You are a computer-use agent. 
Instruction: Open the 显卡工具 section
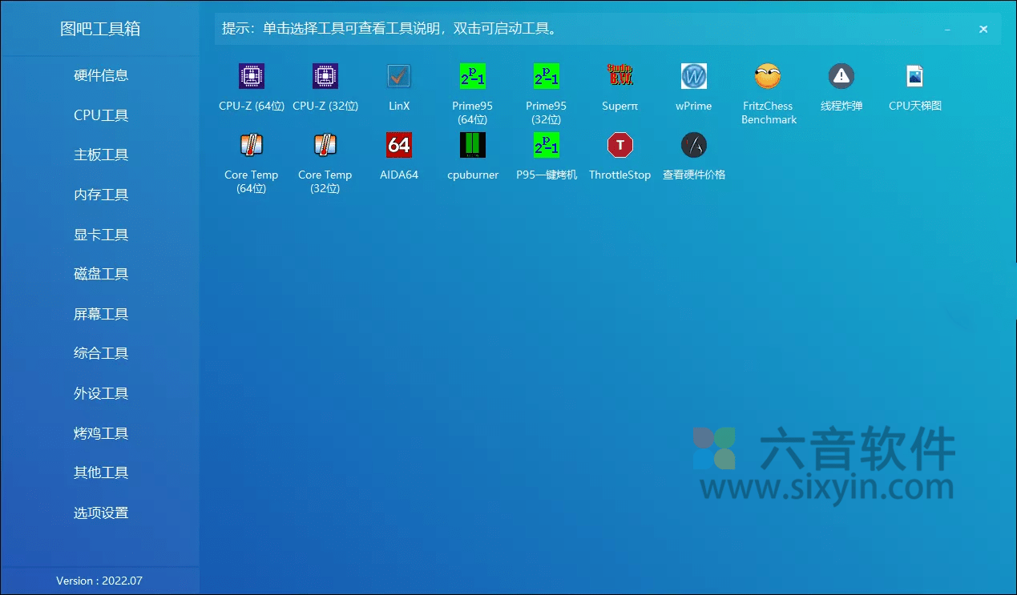pos(100,234)
